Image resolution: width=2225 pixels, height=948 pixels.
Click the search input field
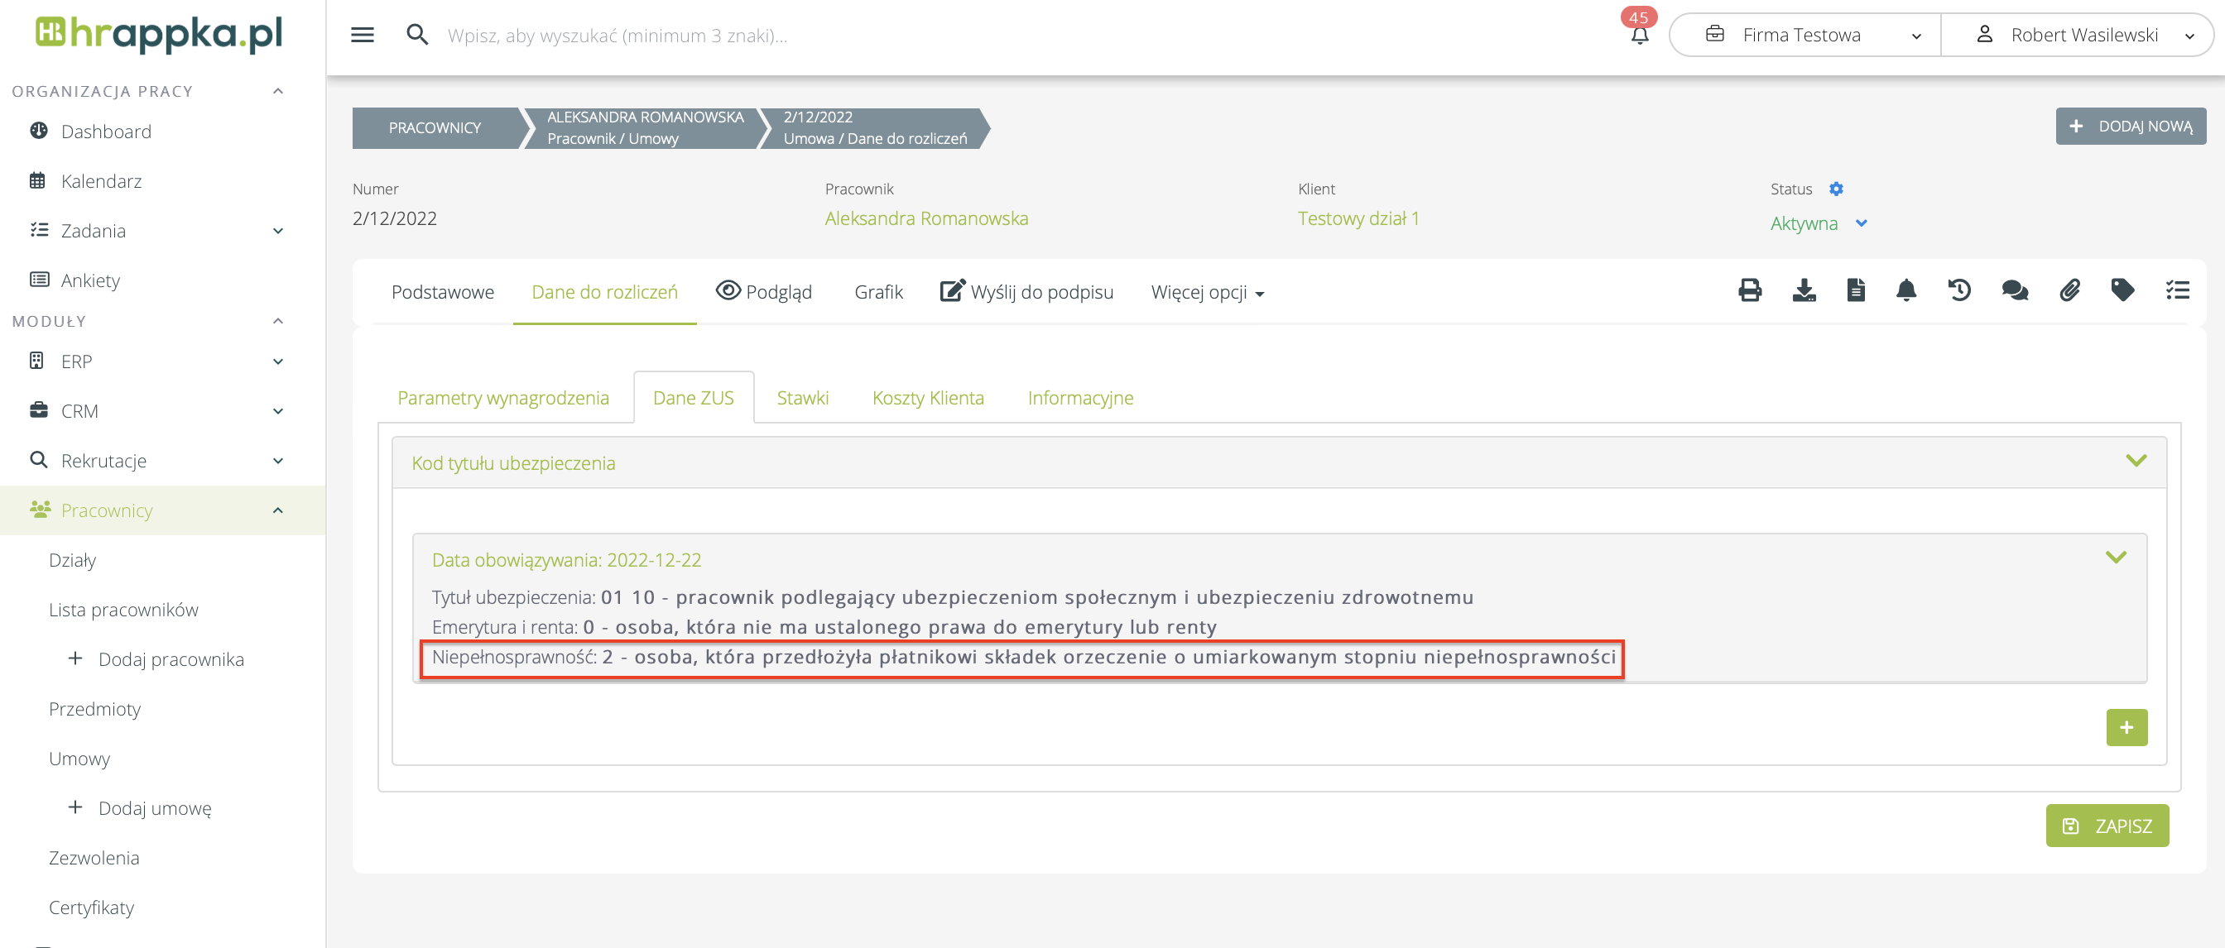click(x=617, y=36)
